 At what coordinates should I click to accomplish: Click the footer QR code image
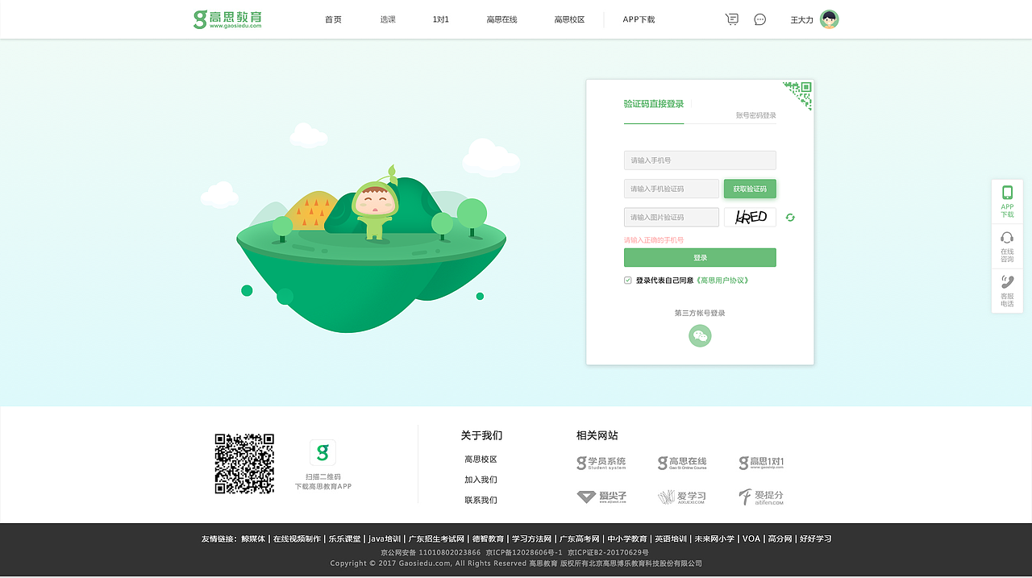(244, 464)
